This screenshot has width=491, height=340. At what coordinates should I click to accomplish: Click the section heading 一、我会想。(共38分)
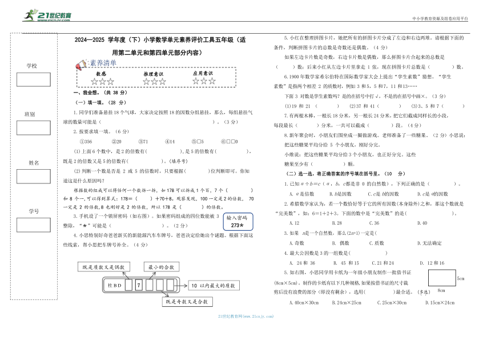point(100,93)
